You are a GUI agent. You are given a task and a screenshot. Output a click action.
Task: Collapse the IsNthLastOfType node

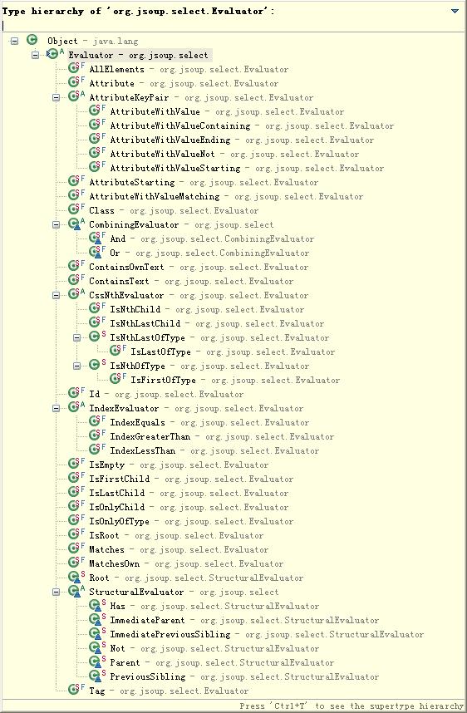pos(76,338)
